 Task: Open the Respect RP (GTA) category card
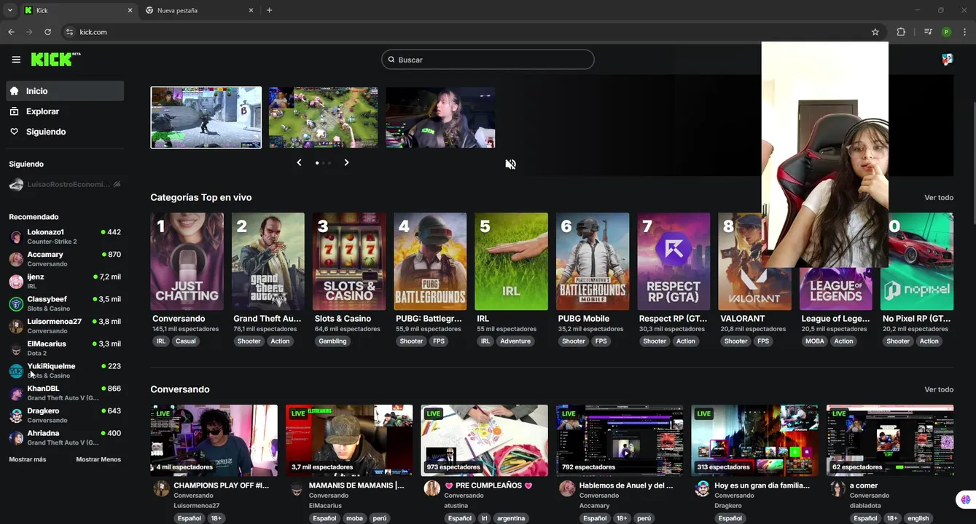coord(674,261)
